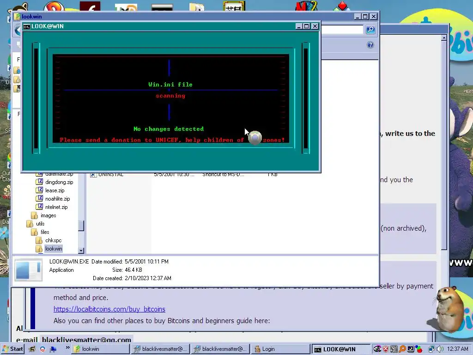Click the dark red Flash desktop icon

(90, 6)
